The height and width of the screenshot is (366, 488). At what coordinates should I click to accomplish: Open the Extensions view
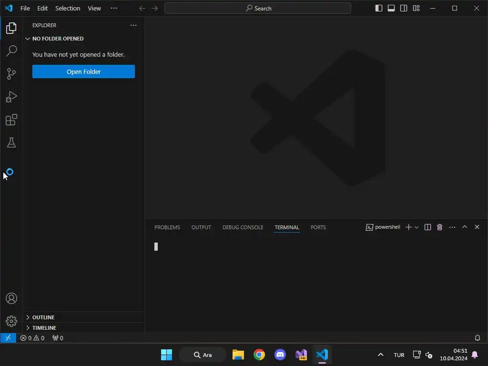[11, 120]
